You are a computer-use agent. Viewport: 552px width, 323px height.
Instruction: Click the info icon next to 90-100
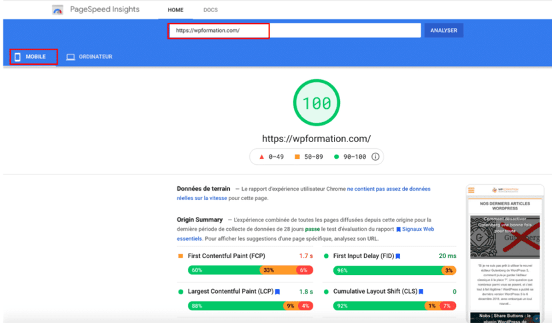(375, 157)
